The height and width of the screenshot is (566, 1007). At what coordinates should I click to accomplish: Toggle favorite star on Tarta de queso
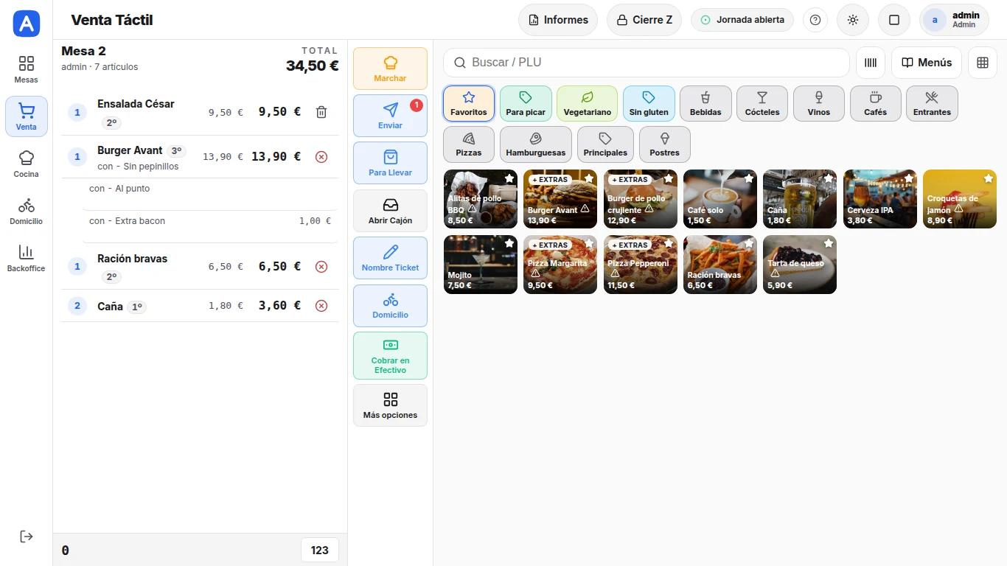click(829, 243)
